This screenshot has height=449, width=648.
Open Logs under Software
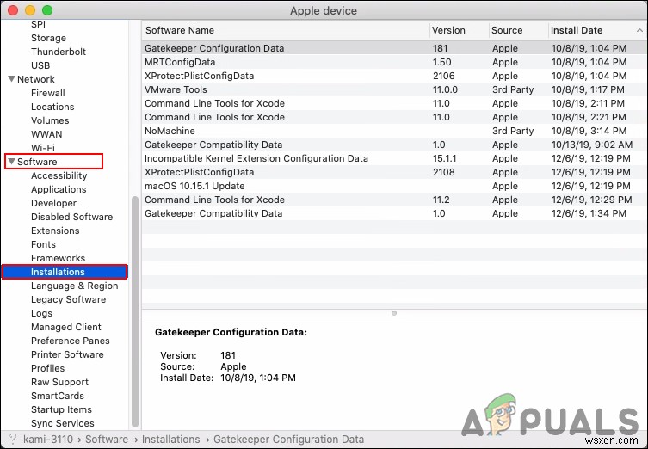42,313
